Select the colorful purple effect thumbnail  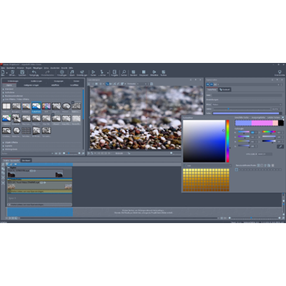coord(46,106)
